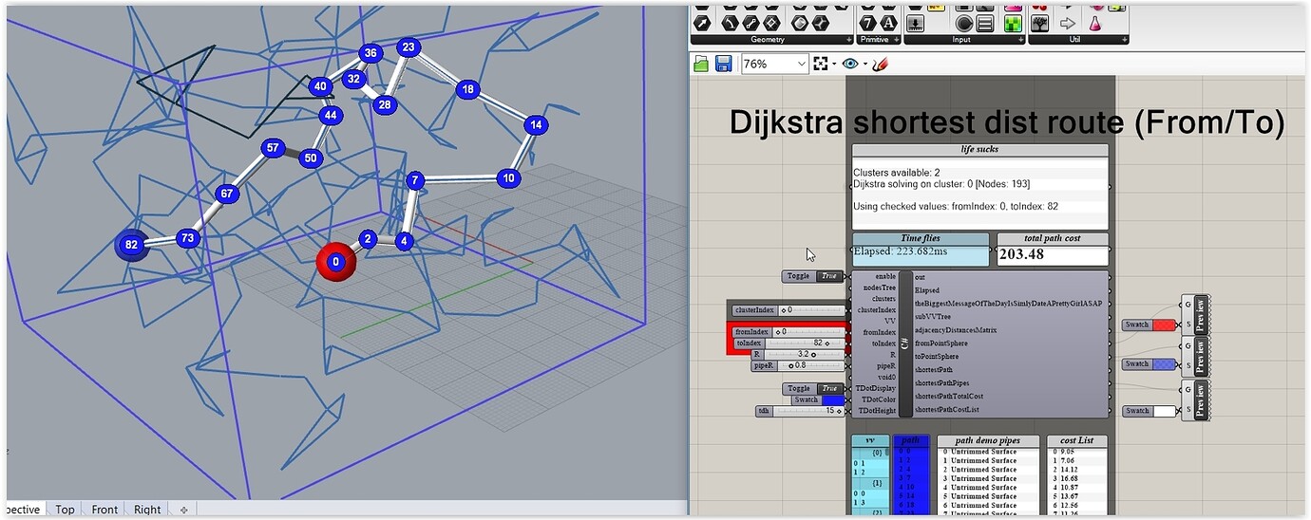This screenshot has width=1311, height=520.
Task: Select the white arrow icon in Util
Action: (x=1068, y=23)
